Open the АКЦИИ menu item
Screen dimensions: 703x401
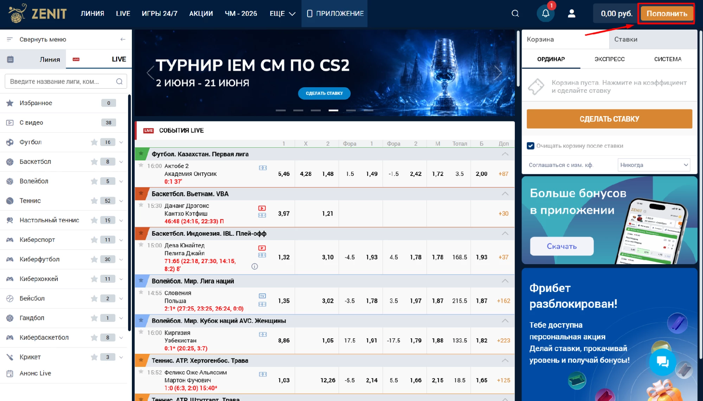click(x=201, y=13)
